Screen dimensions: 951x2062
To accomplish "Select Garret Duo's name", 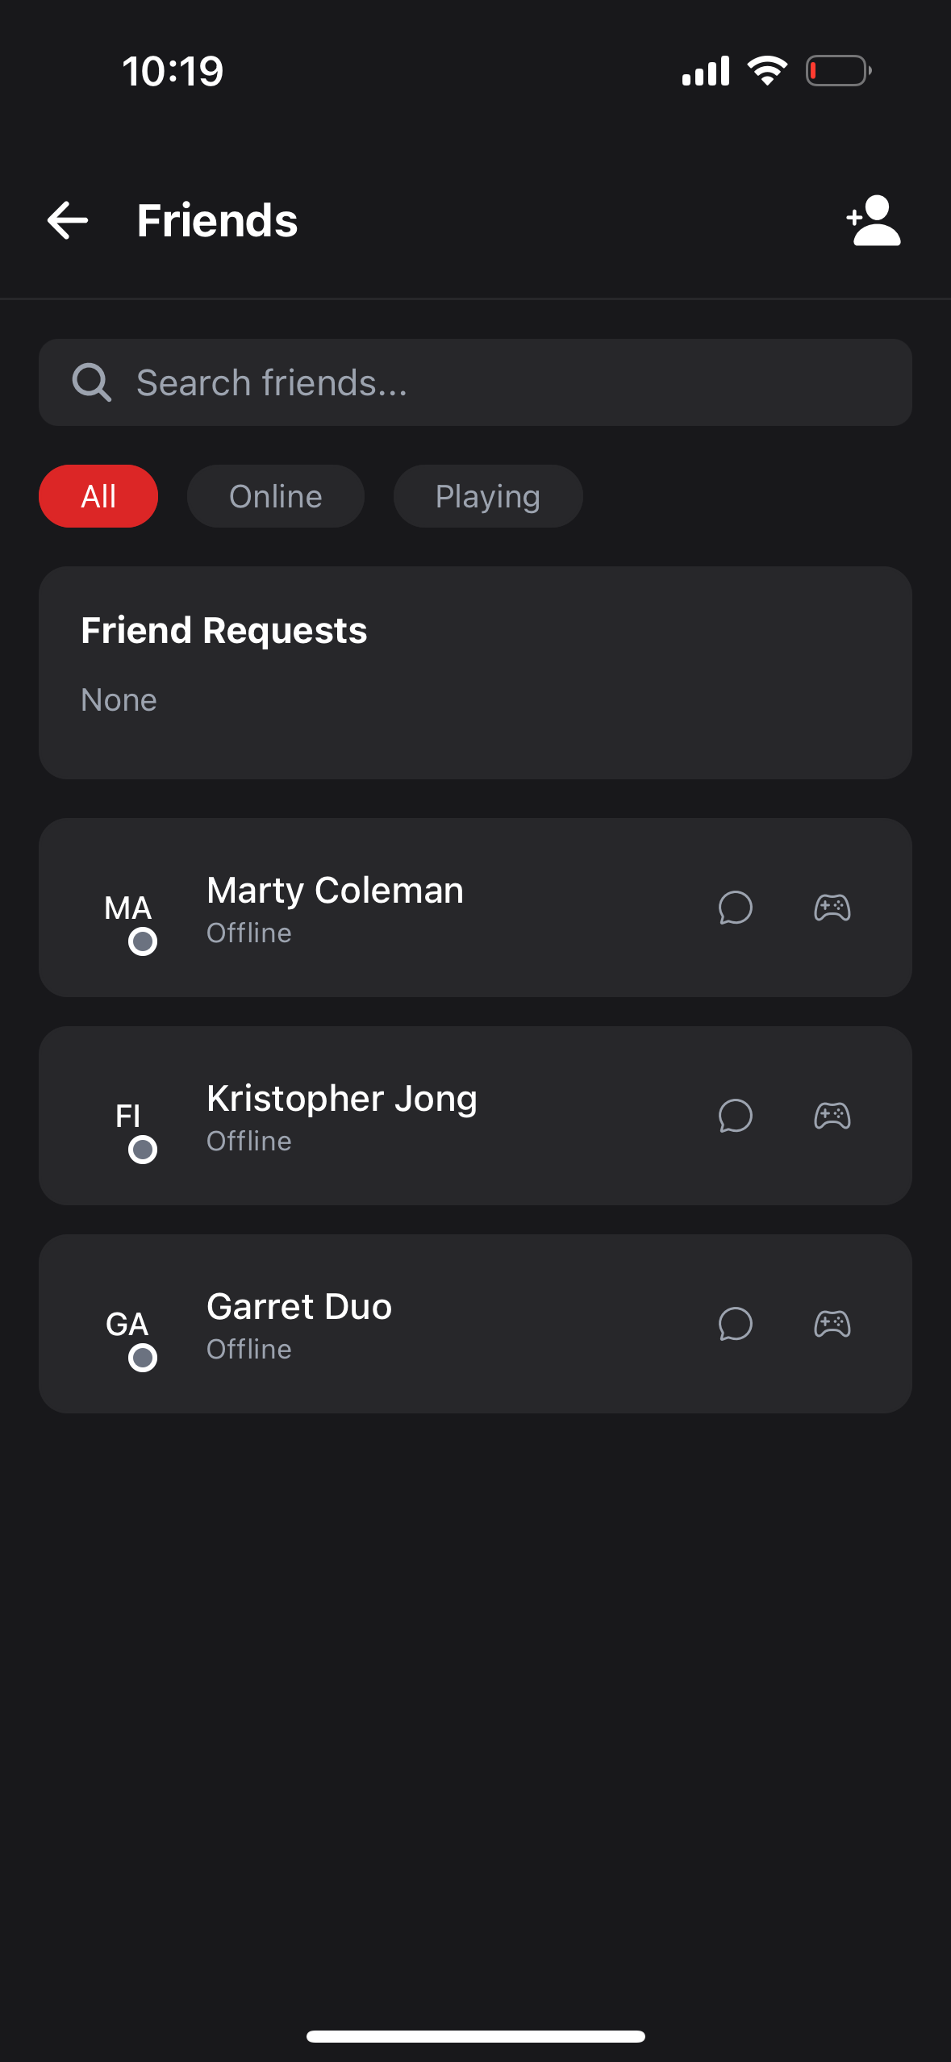I will click(x=299, y=1306).
